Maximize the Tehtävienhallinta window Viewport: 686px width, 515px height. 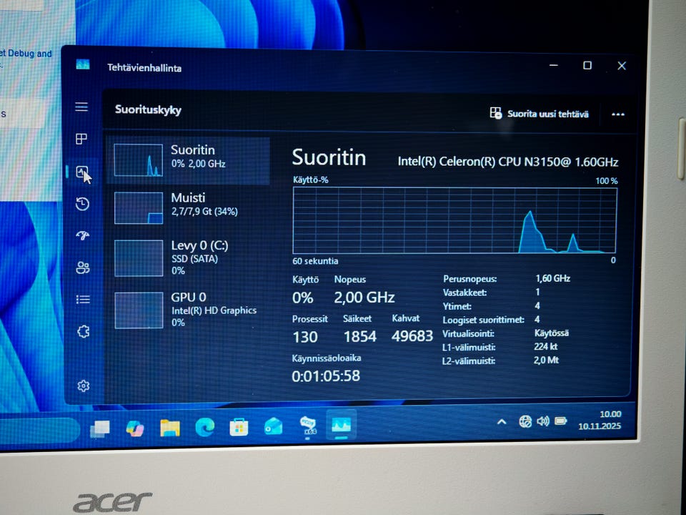[x=587, y=65]
